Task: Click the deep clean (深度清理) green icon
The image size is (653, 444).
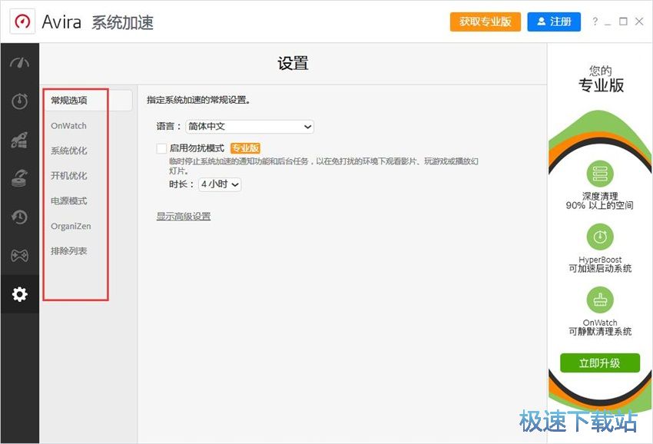Action: tap(600, 174)
